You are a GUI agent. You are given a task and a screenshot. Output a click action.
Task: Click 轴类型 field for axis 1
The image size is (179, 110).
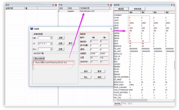[104, 41]
